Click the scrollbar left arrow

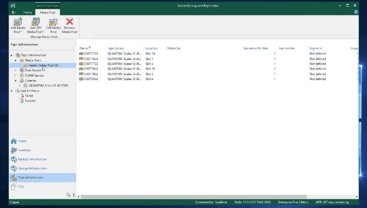coord(78,197)
